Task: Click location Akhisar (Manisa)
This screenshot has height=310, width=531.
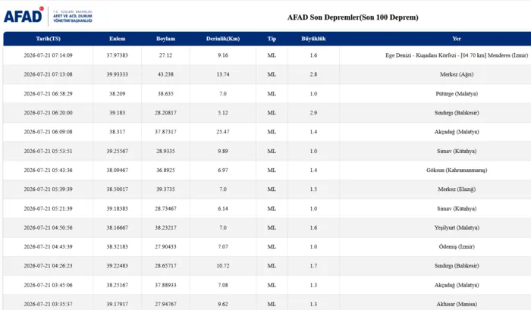Action: [457, 304]
